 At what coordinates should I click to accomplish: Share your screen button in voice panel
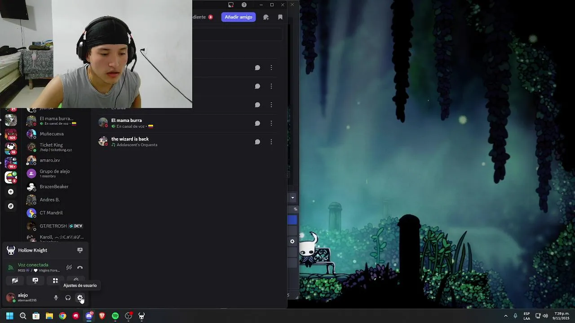pos(35,281)
